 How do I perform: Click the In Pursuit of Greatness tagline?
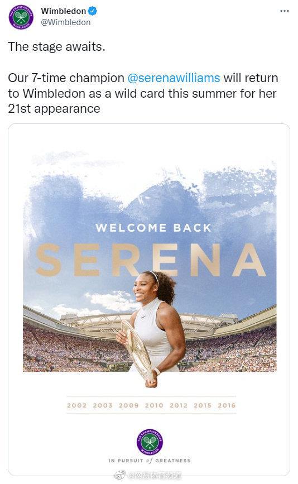[150, 461]
